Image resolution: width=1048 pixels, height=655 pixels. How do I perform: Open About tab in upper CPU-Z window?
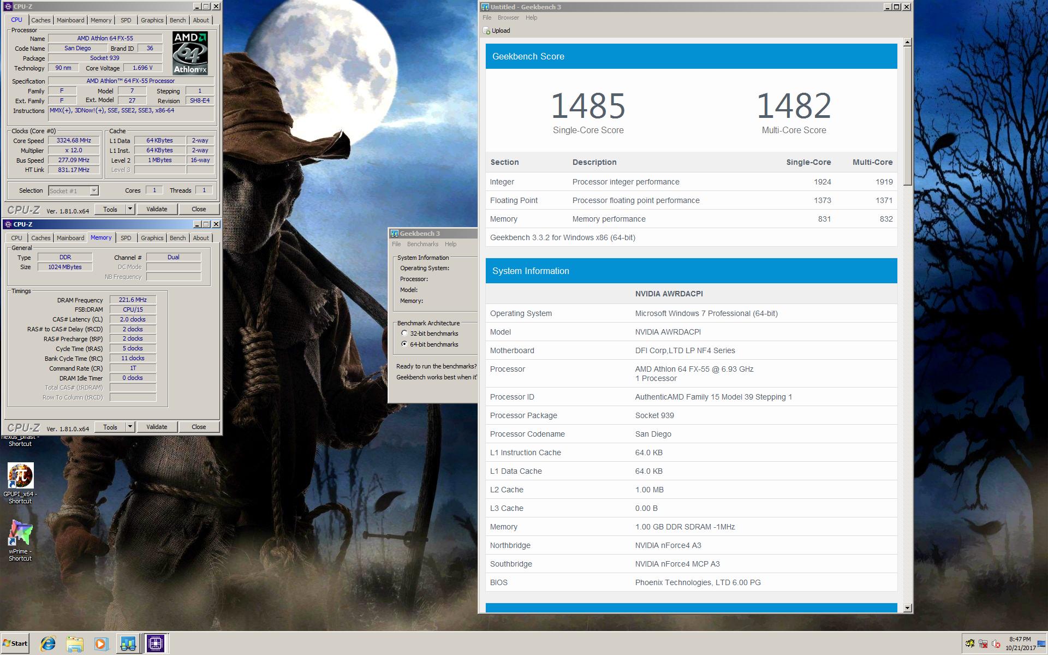click(x=201, y=20)
